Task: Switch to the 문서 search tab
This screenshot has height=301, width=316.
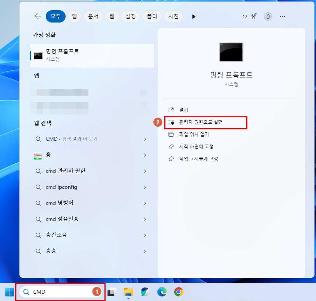Action: click(93, 16)
